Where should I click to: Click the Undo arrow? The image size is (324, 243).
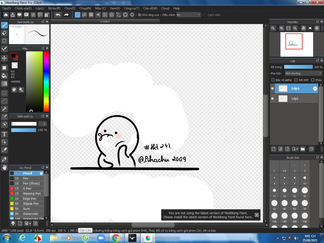pyautogui.click(x=58, y=15)
